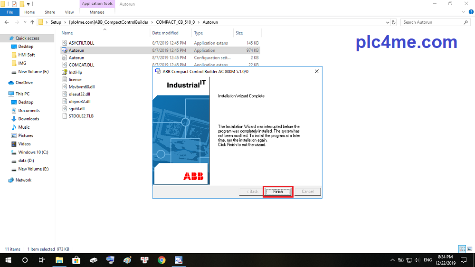Switch to large icons view in status bar
Screen dimensions: 475x267
point(470,249)
